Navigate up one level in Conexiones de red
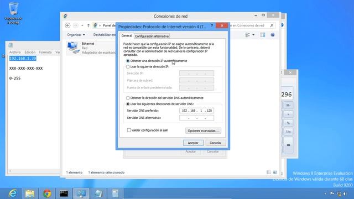 tap(88, 25)
